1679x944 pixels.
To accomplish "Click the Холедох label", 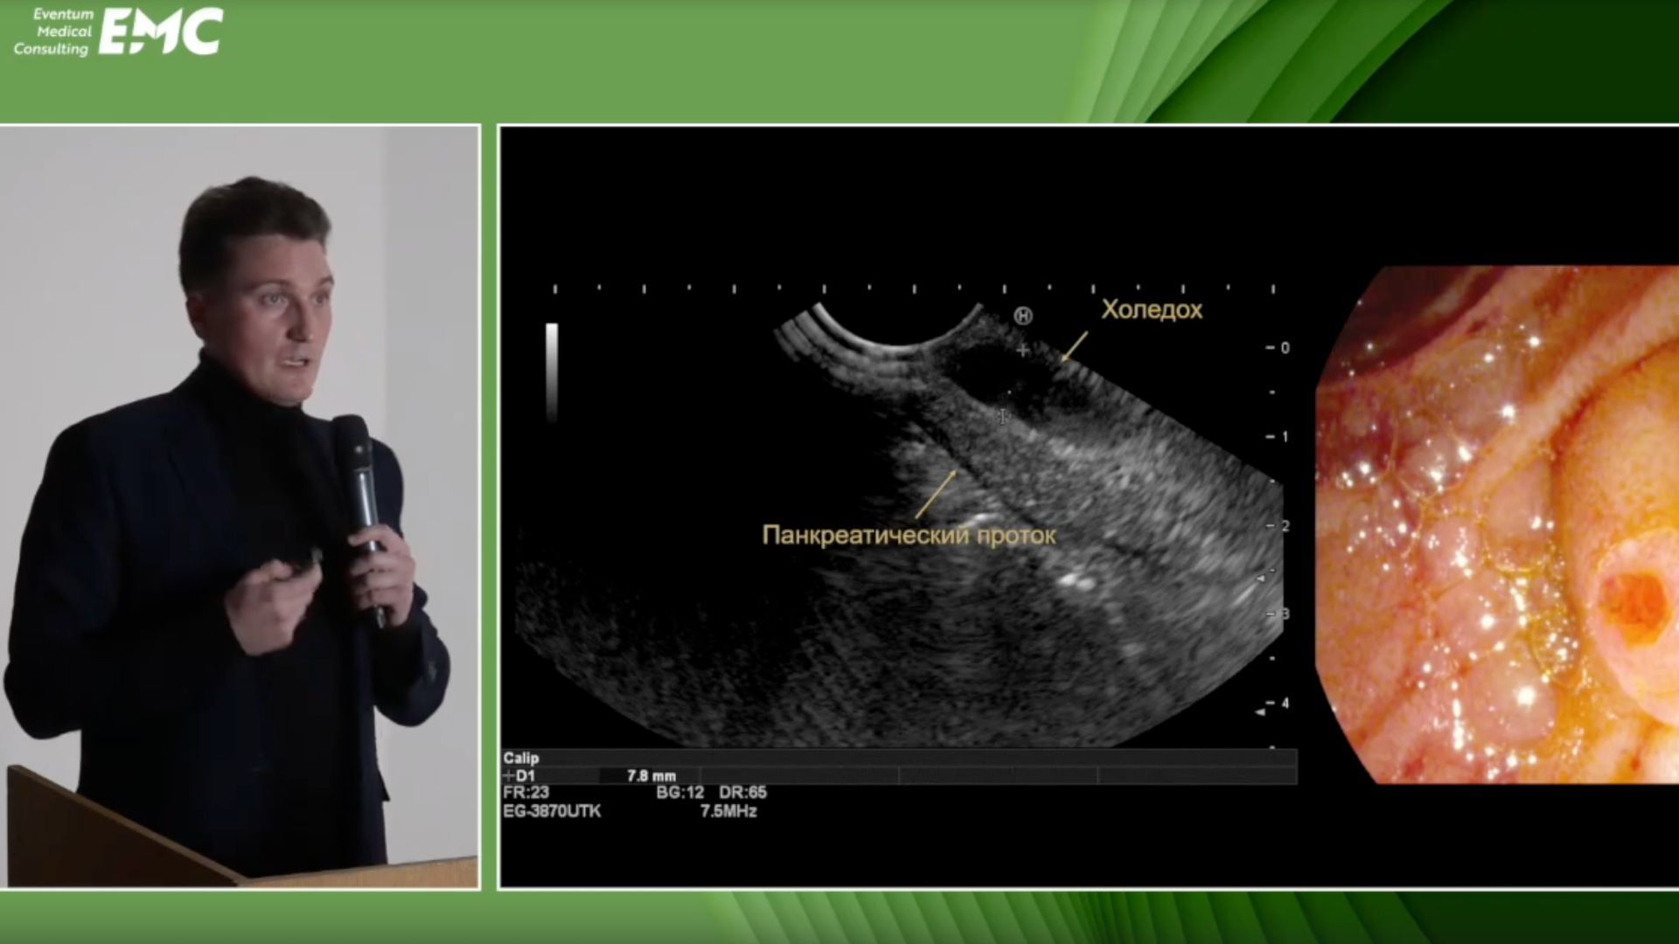I will pos(1151,310).
